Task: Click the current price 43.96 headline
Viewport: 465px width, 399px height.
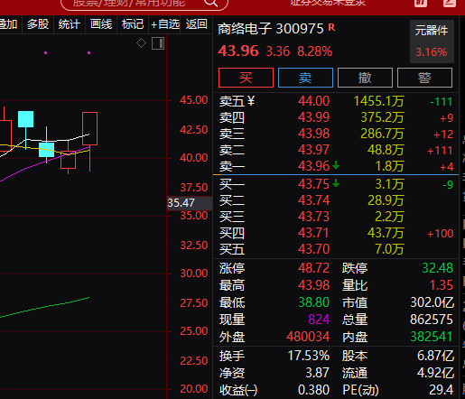Action: click(238, 51)
